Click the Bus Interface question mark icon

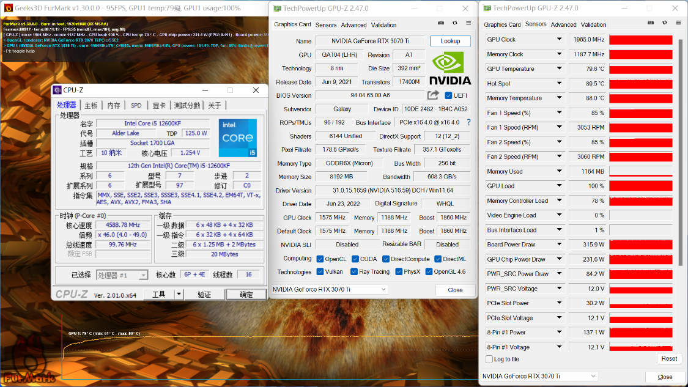[x=468, y=122]
